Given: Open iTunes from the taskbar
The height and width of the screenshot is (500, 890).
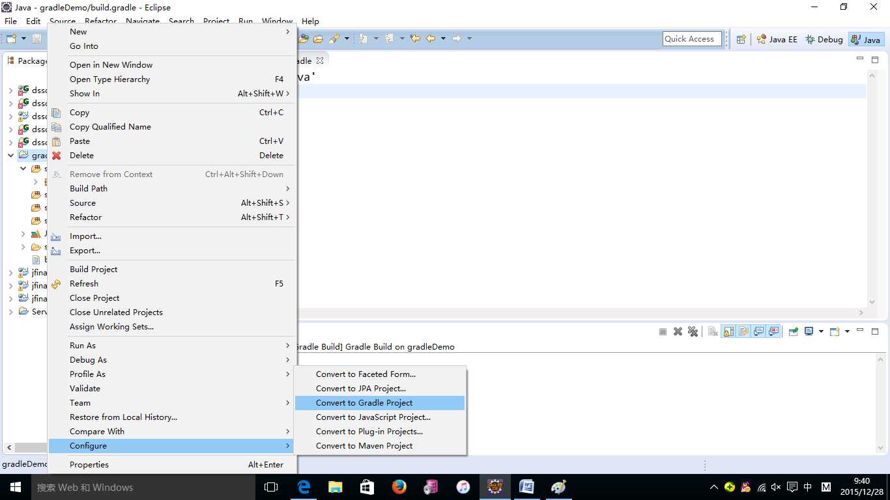Looking at the screenshot, I should pos(463,487).
